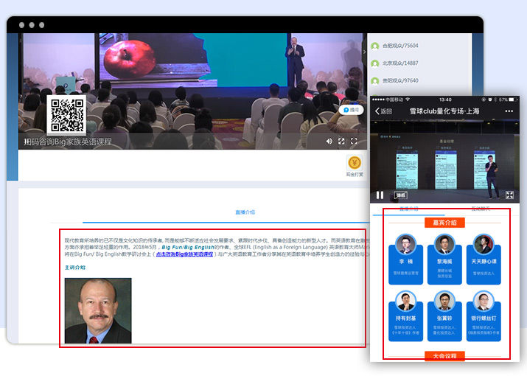527x376 pixels.
Task: Enter fullscreen on desktop video player
Action: tap(354, 141)
